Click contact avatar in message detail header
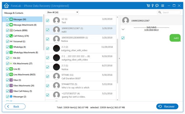 (125, 20)
